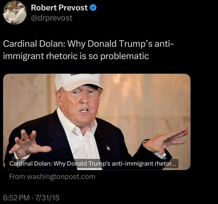Open Robert Prevost's profile picture
The image size is (218, 204).
(x=15, y=13)
